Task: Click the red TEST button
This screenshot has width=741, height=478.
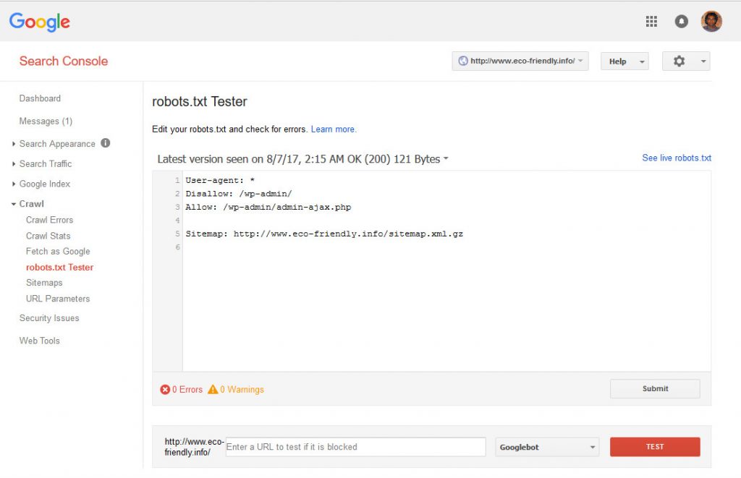Action: (655, 447)
